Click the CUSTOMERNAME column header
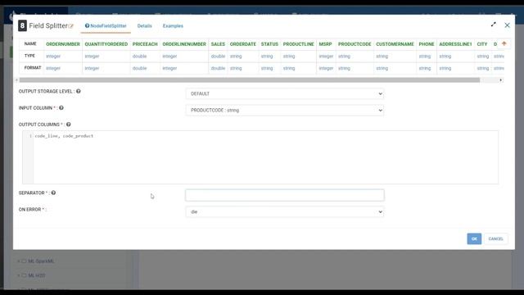 click(395, 43)
